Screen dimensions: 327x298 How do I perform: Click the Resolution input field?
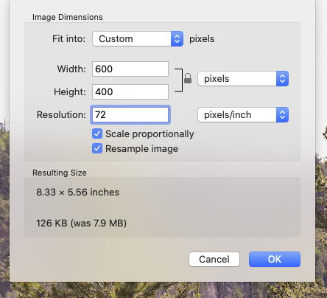point(130,115)
